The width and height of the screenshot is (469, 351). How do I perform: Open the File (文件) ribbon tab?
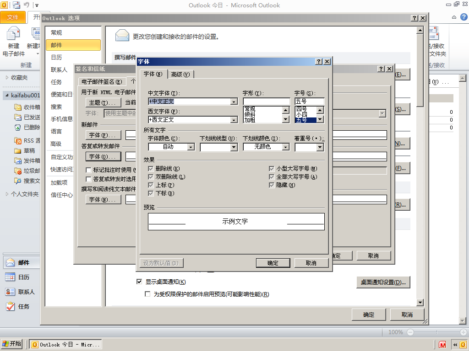click(12, 17)
